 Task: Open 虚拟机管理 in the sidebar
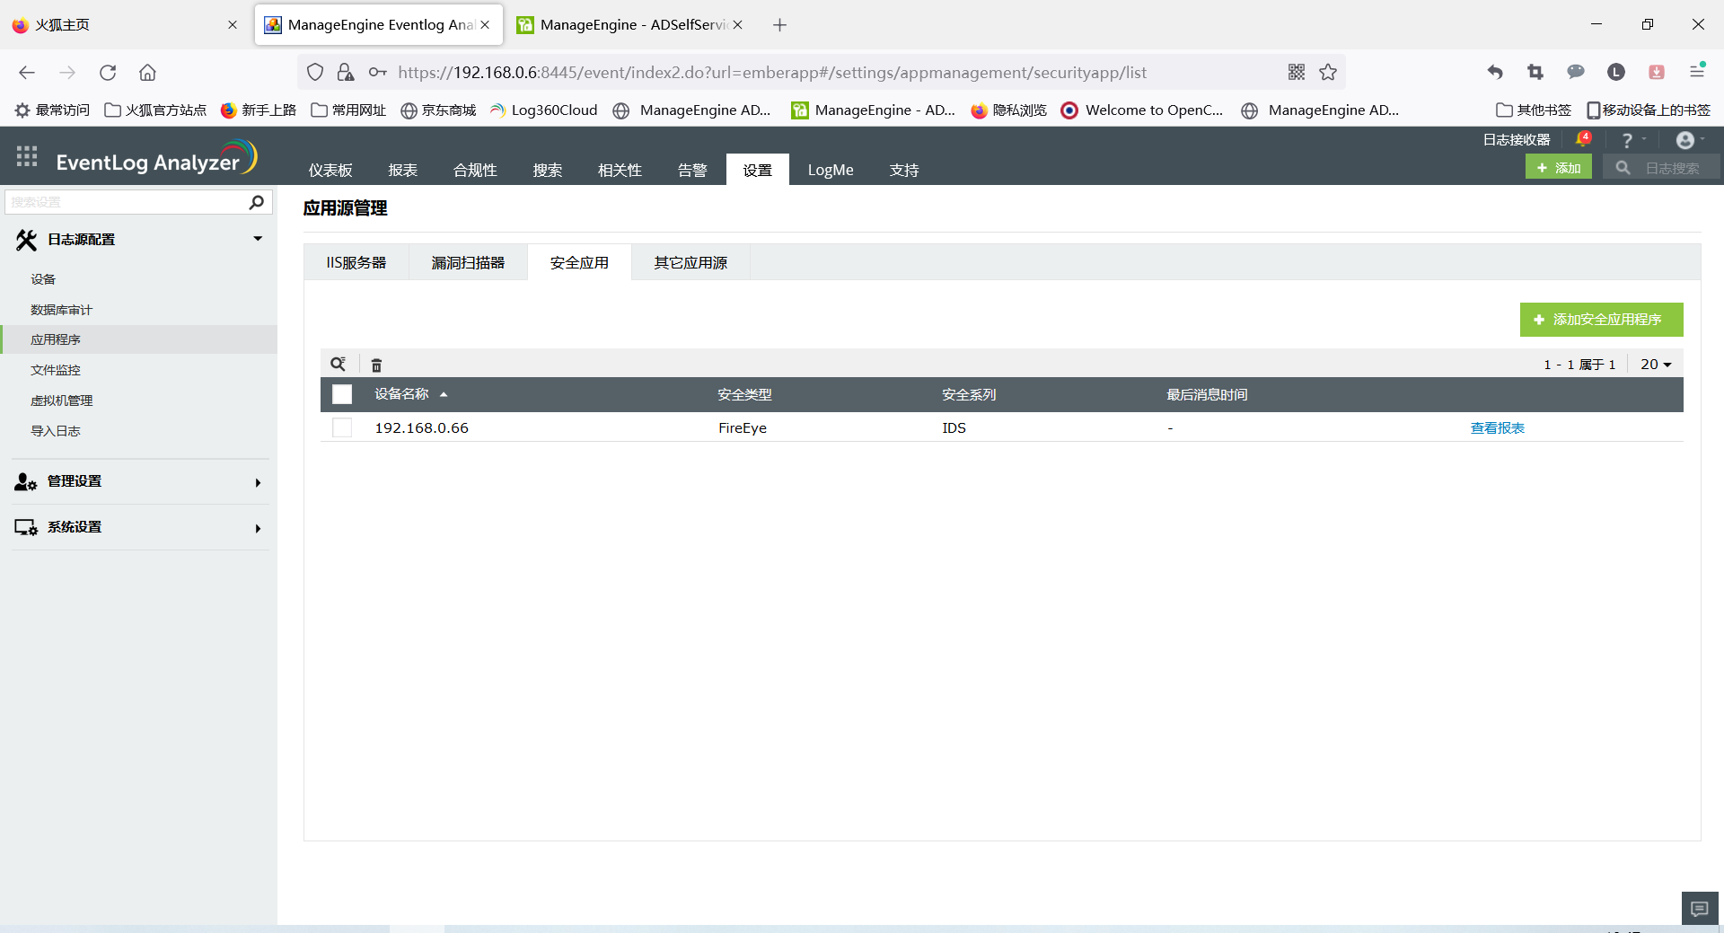click(x=62, y=400)
